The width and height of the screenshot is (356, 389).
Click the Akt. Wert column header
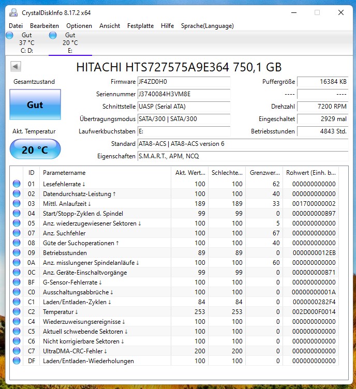point(189,173)
